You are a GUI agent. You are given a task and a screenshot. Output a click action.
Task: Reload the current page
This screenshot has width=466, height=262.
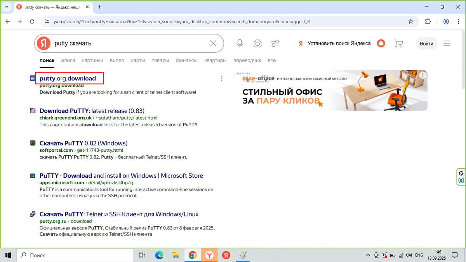[x=32, y=21]
